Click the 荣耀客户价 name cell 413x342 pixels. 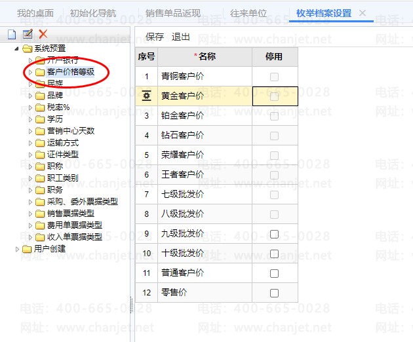click(x=205, y=155)
